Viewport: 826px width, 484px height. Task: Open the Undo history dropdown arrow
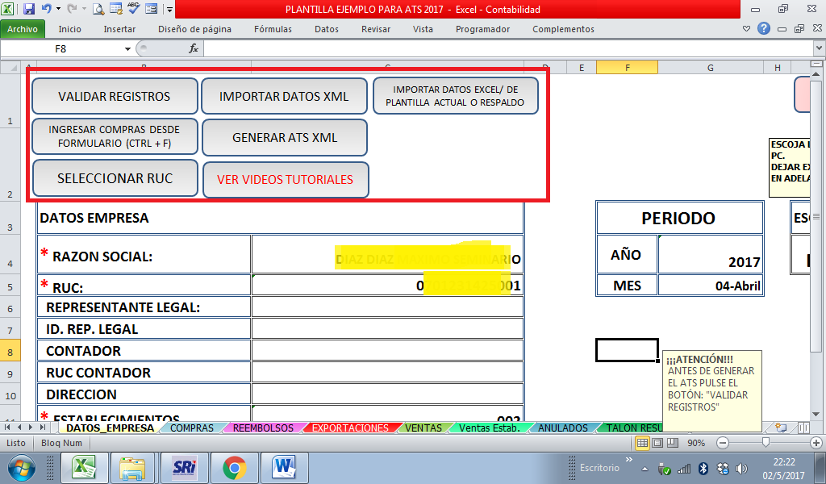point(58,8)
